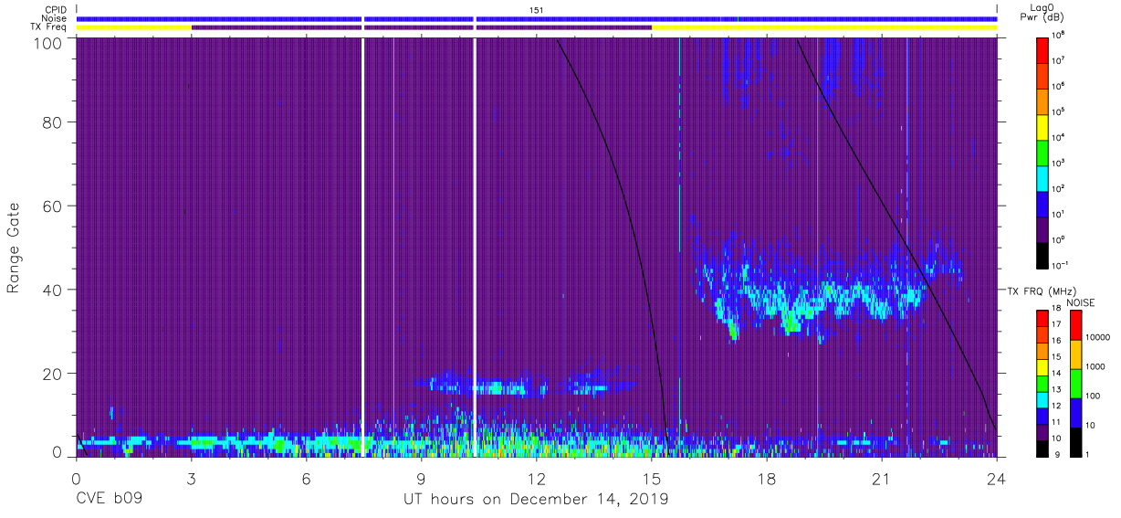Viewport: 1121px width, 518px height.
Task: Click the "Range Gate" y-axis title
Action: (x=14, y=248)
